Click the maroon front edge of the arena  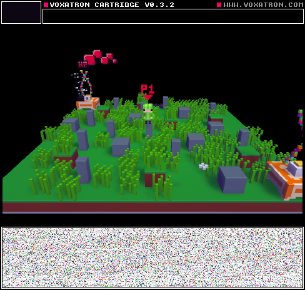click(152, 207)
